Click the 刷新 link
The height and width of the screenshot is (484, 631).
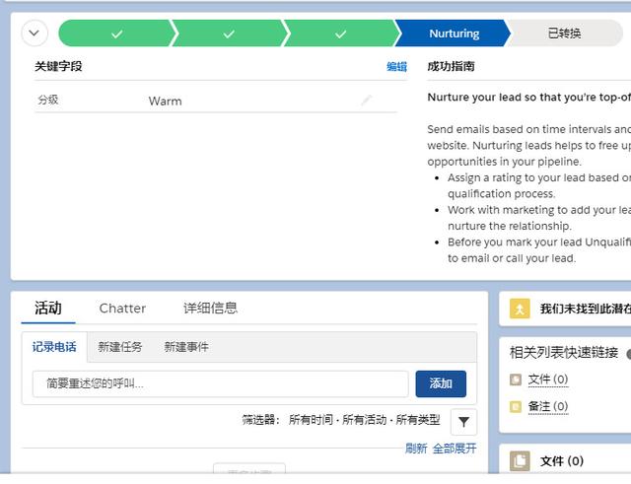416,449
